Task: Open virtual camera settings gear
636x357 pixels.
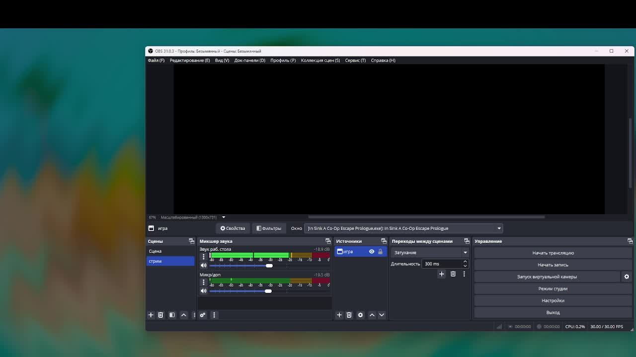Action: [627, 277]
